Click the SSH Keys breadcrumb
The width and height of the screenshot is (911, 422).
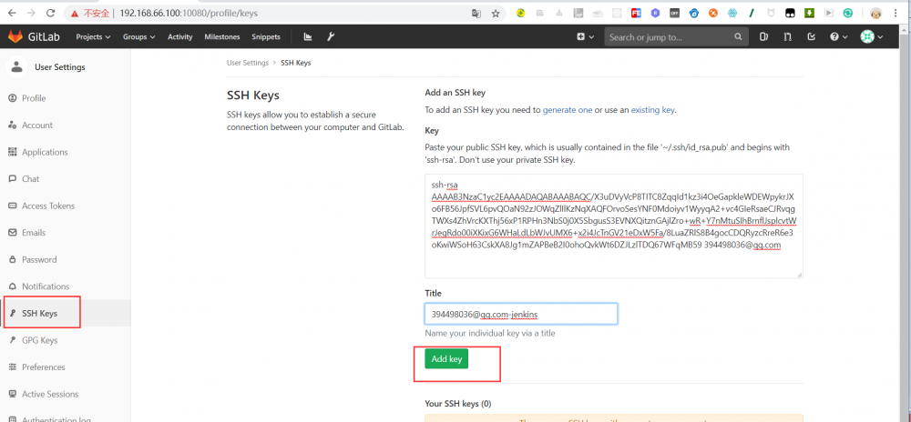pos(296,63)
